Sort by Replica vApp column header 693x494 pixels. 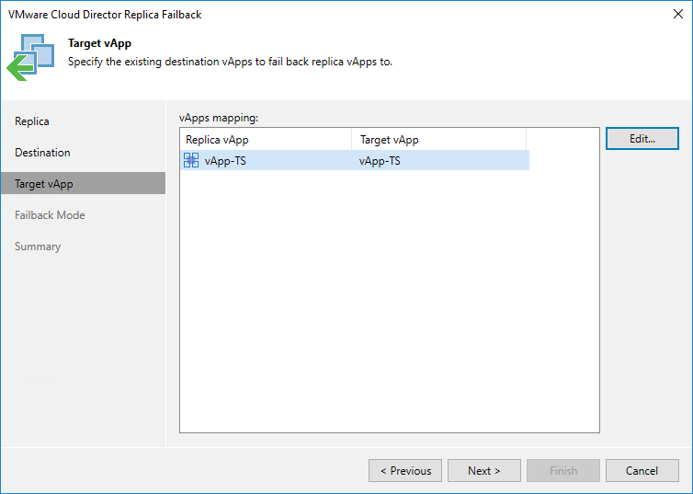(x=266, y=140)
